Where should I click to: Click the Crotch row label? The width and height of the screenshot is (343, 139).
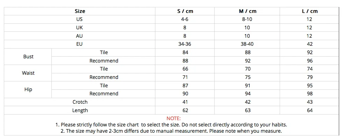tap(80, 102)
